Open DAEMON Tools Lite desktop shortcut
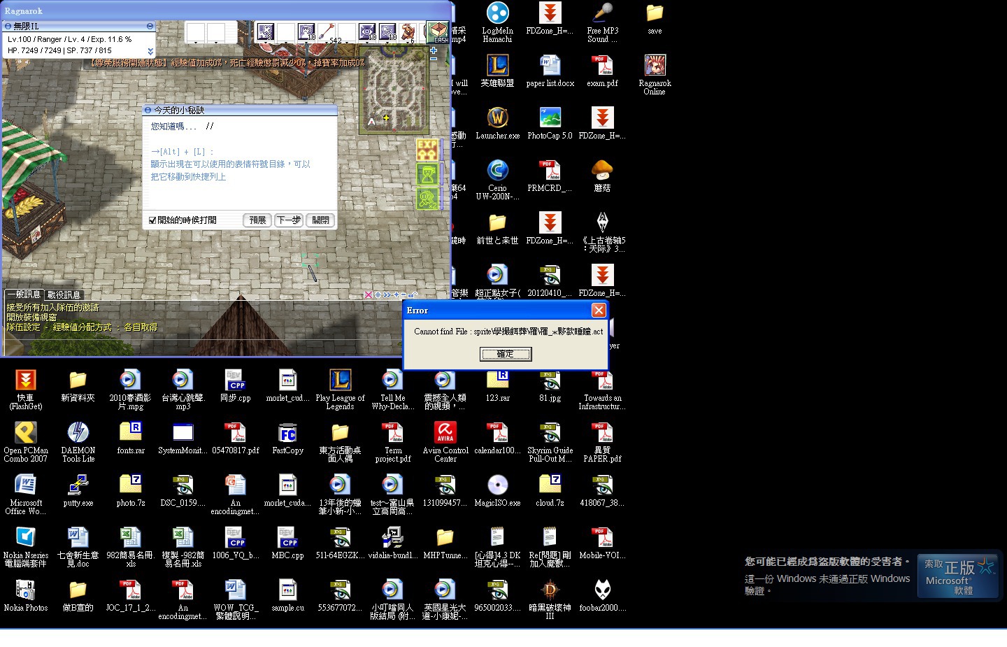 coord(78,442)
